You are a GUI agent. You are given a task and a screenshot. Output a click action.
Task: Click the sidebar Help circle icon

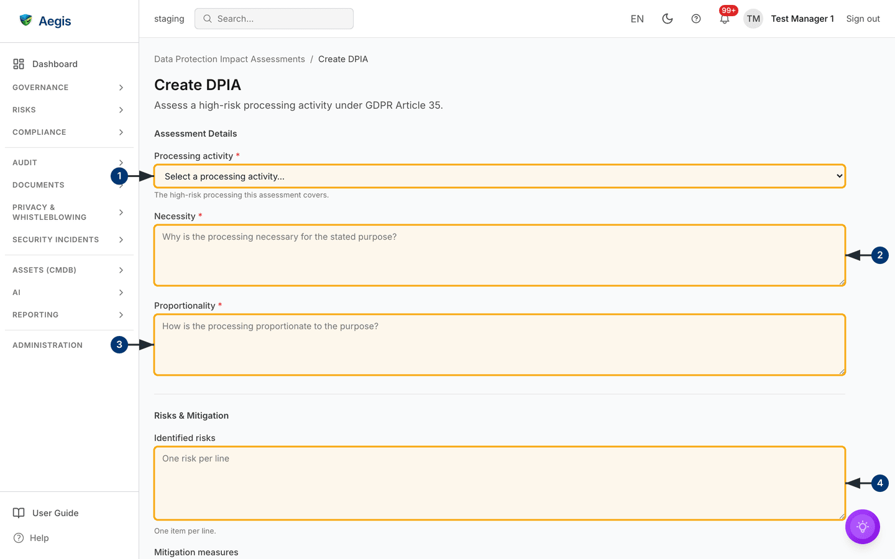pyautogui.click(x=19, y=538)
